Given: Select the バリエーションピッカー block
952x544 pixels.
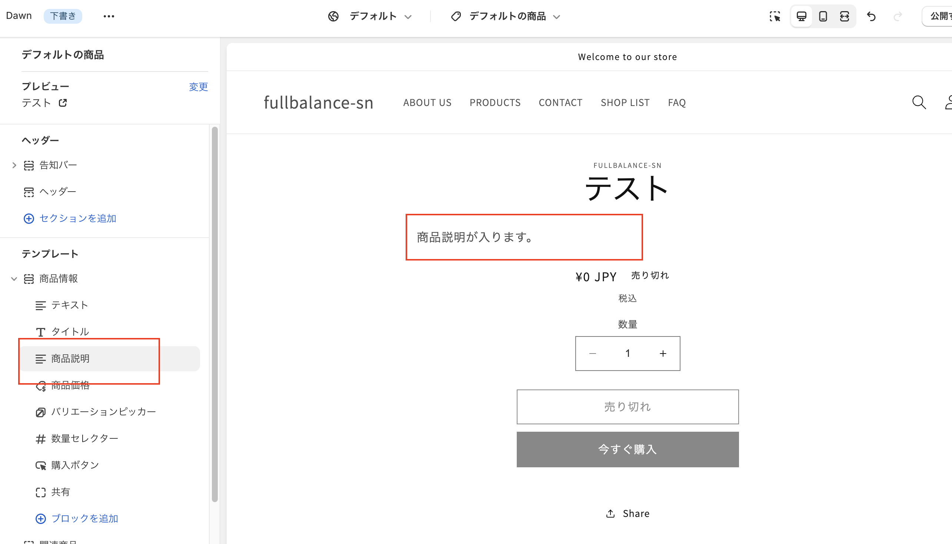Looking at the screenshot, I should pos(103,412).
